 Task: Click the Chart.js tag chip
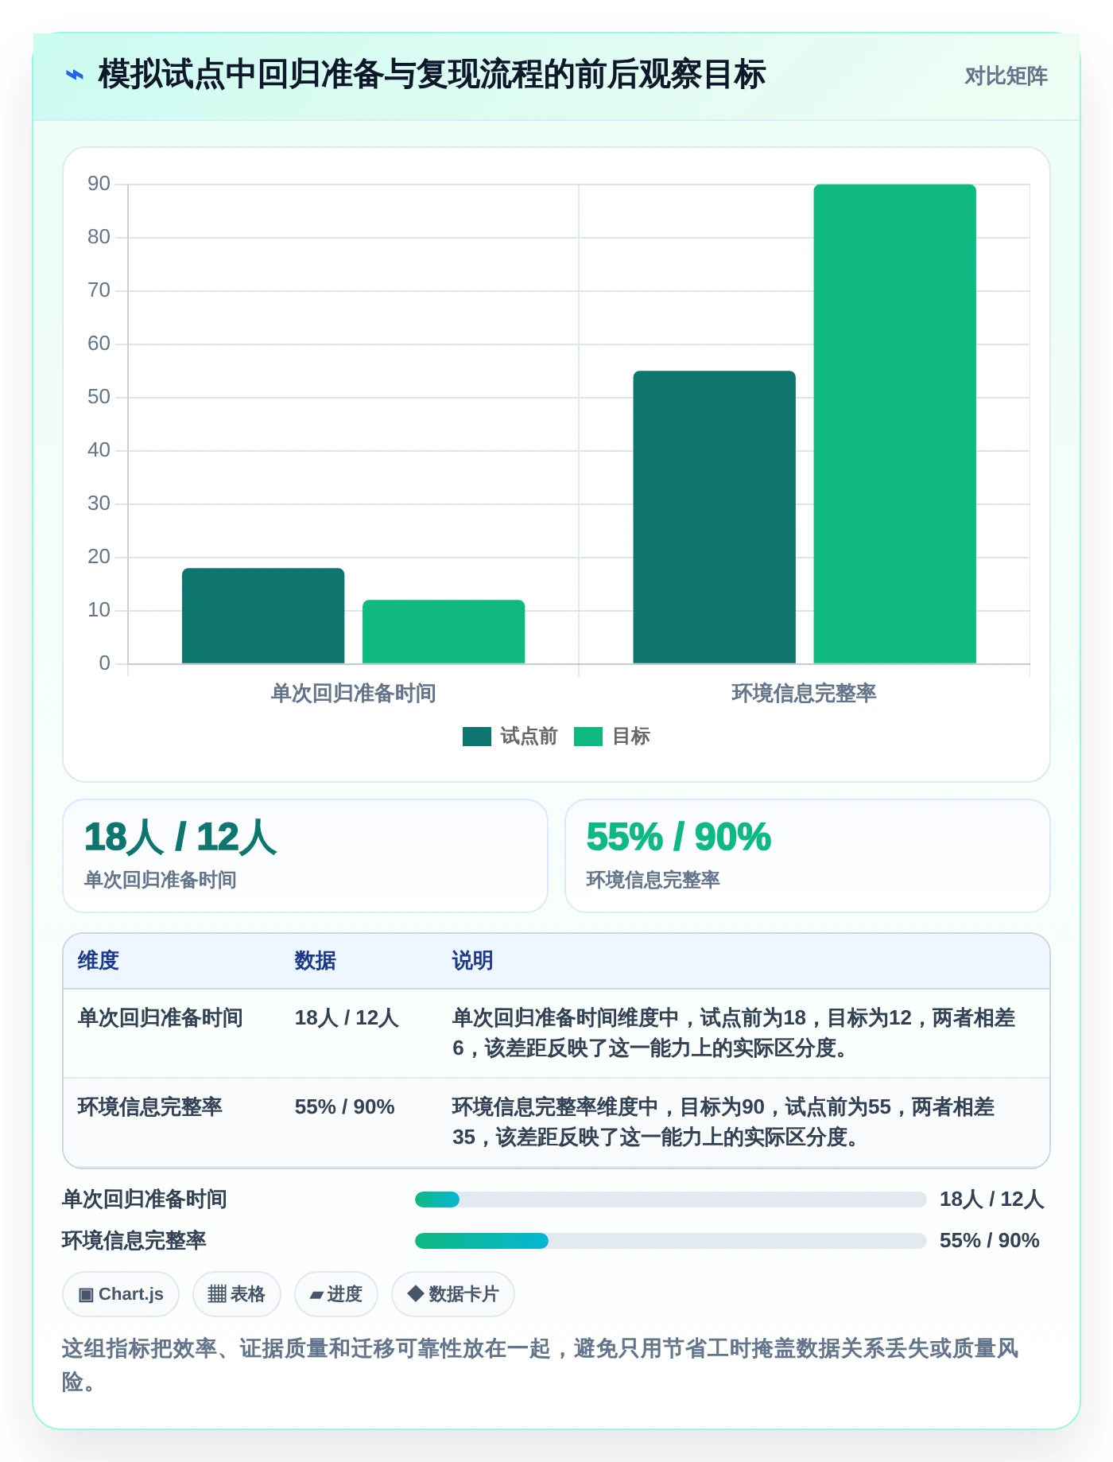121,1294
